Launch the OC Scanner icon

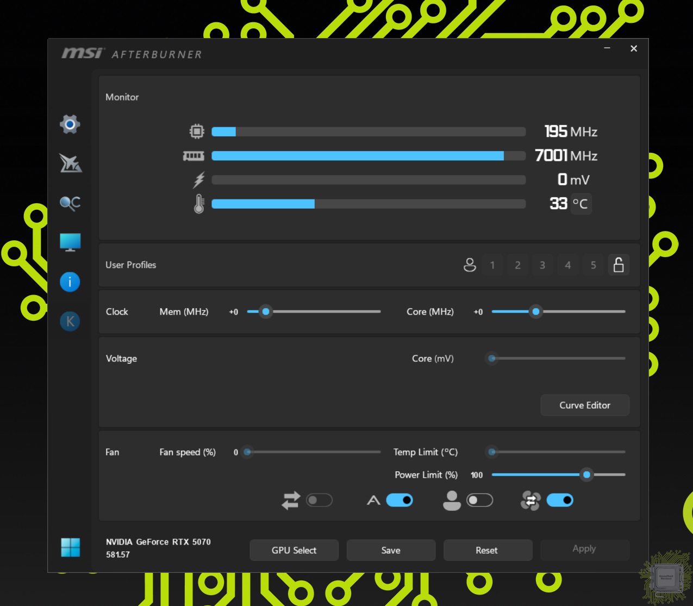click(x=70, y=203)
